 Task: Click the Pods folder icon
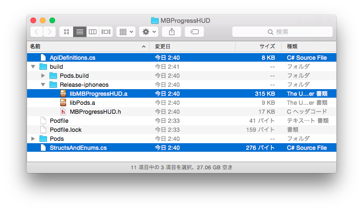[x=43, y=138]
